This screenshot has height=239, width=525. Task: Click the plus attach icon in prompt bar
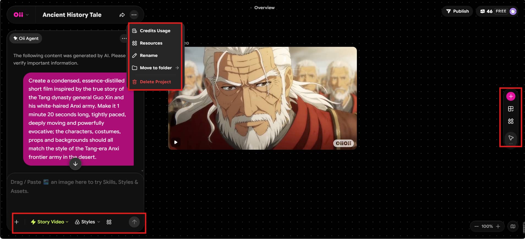(17, 222)
